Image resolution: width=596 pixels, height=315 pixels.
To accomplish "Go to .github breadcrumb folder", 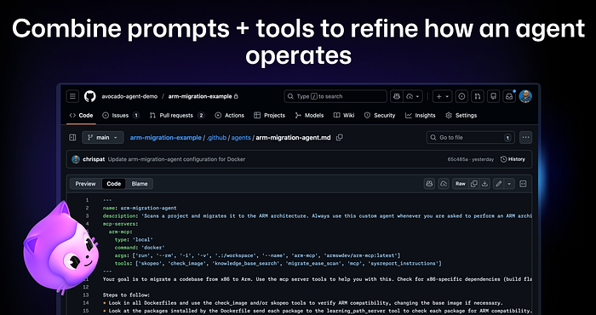I will pyautogui.click(x=216, y=138).
